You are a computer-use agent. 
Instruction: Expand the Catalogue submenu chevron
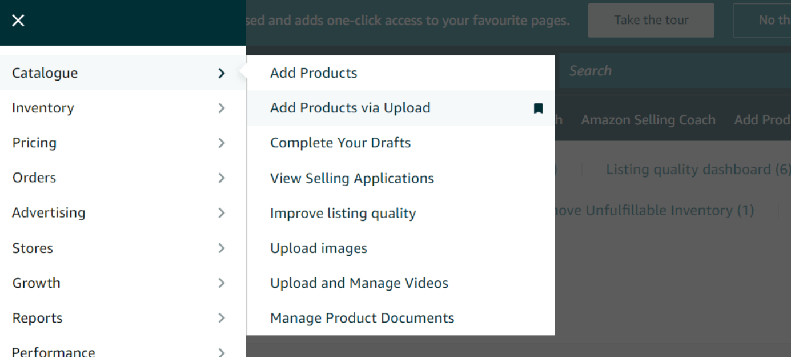click(222, 73)
